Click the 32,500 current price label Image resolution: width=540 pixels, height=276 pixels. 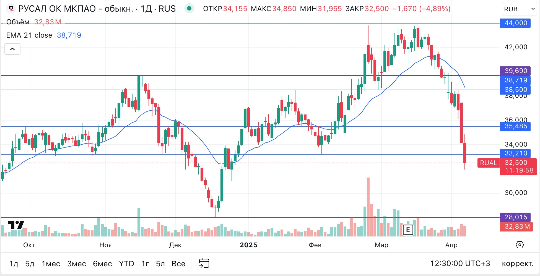(516, 163)
